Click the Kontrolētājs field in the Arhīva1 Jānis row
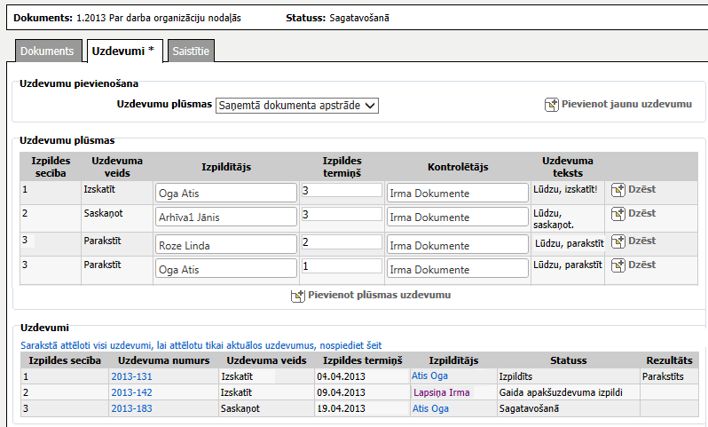Image resolution: width=708 pixels, height=427 pixels. point(457,217)
